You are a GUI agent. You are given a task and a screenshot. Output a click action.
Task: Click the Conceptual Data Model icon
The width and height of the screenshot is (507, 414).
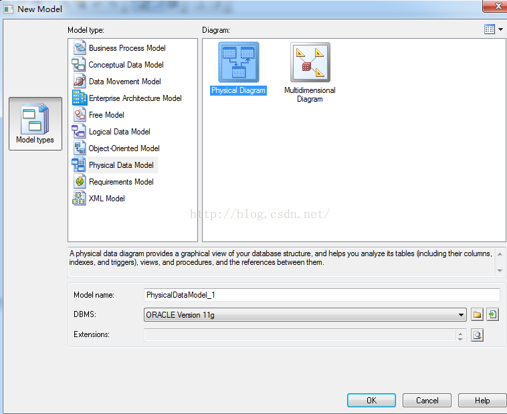click(x=79, y=64)
